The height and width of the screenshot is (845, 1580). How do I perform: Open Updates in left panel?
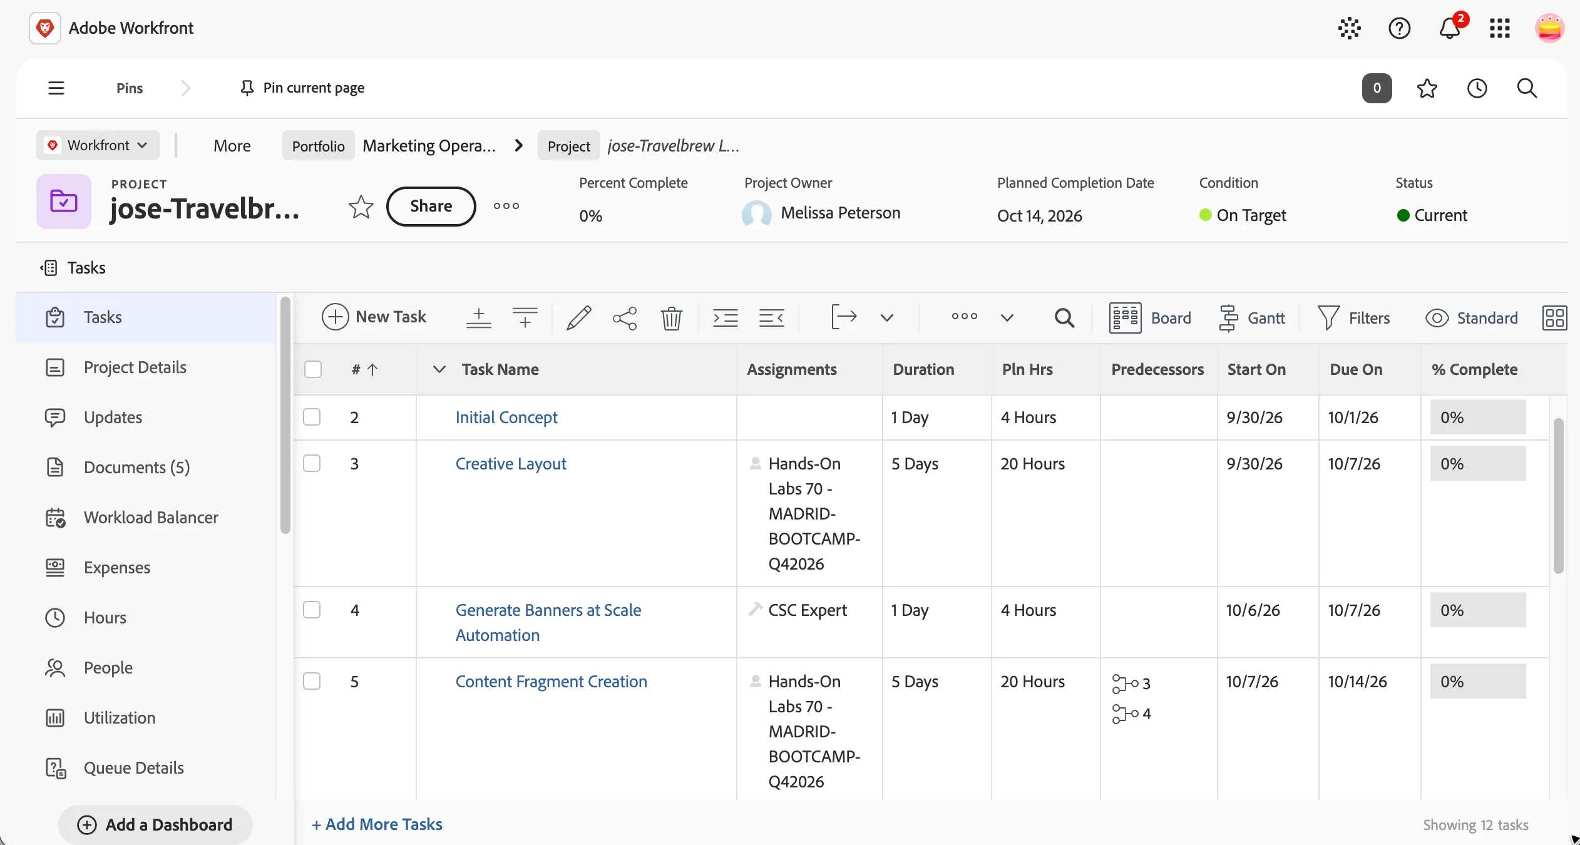pyautogui.click(x=113, y=417)
